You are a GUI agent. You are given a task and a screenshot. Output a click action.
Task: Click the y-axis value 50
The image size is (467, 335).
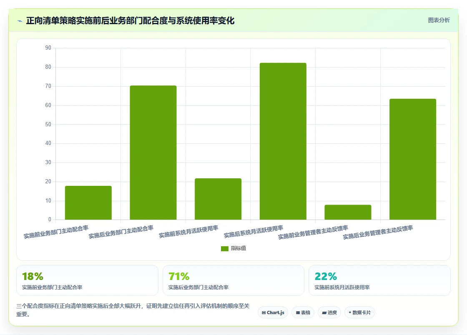pos(48,124)
